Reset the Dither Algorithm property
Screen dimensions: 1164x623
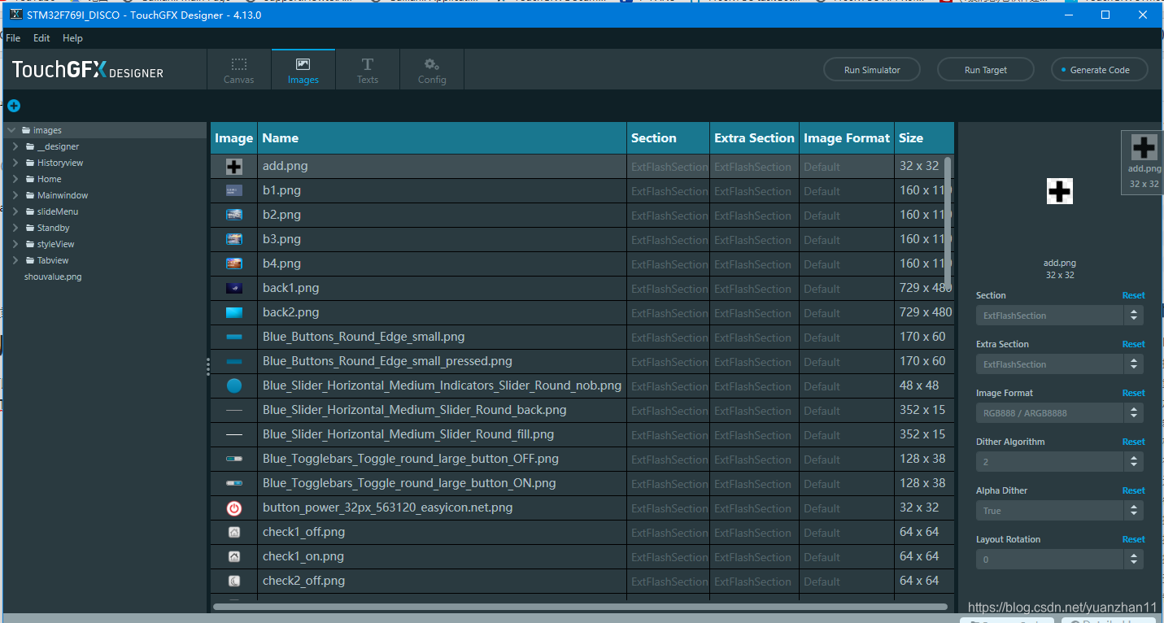[x=1133, y=442]
